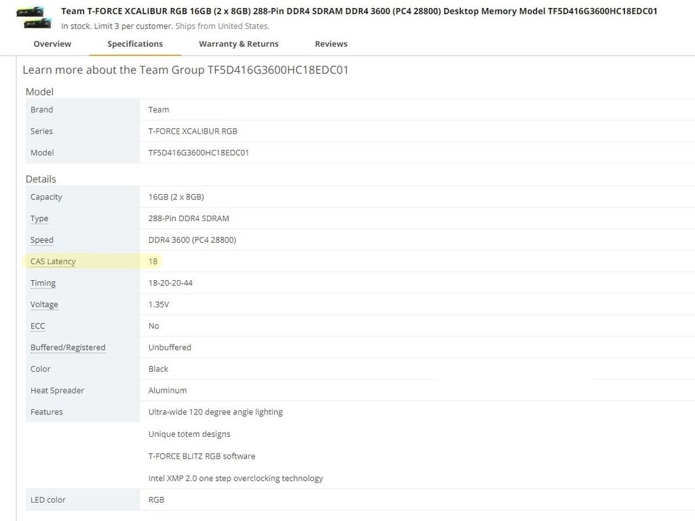Click the CAS Latency glossary label
The image size is (695, 521).
[x=53, y=261]
